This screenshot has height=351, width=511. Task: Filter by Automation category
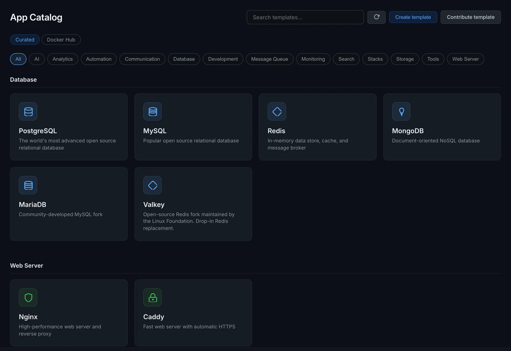coord(99,59)
